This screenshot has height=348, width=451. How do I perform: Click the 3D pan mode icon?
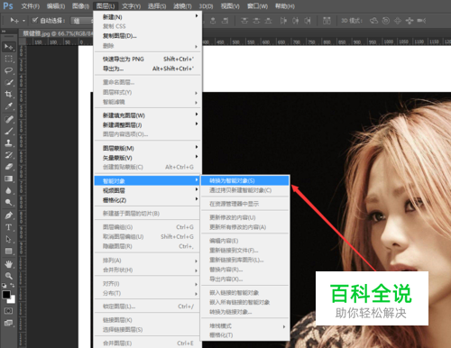pyautogui.click(x=398, y=21)
